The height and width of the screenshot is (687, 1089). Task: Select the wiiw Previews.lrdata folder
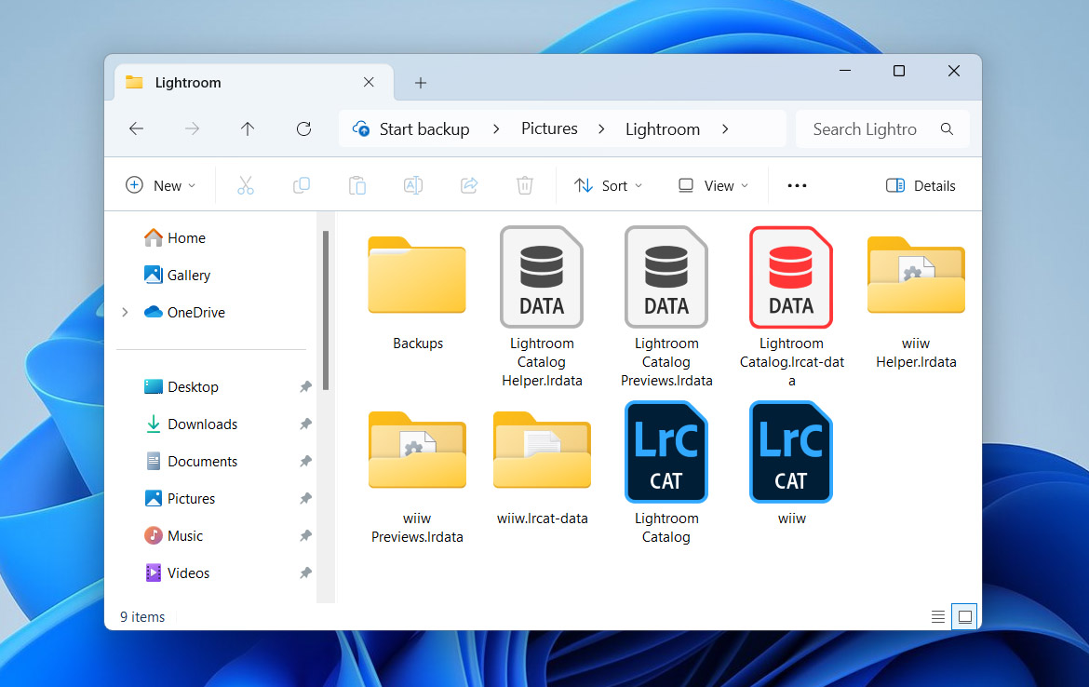pyautogui.click(x=417, y=451)
